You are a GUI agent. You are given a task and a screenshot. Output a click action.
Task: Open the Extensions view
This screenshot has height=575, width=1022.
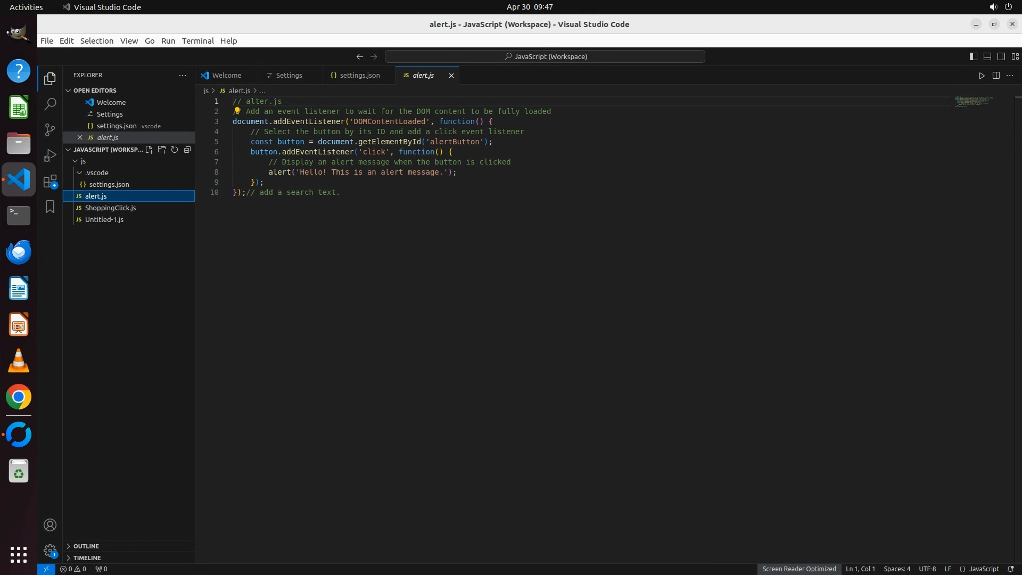pos(50,181)
